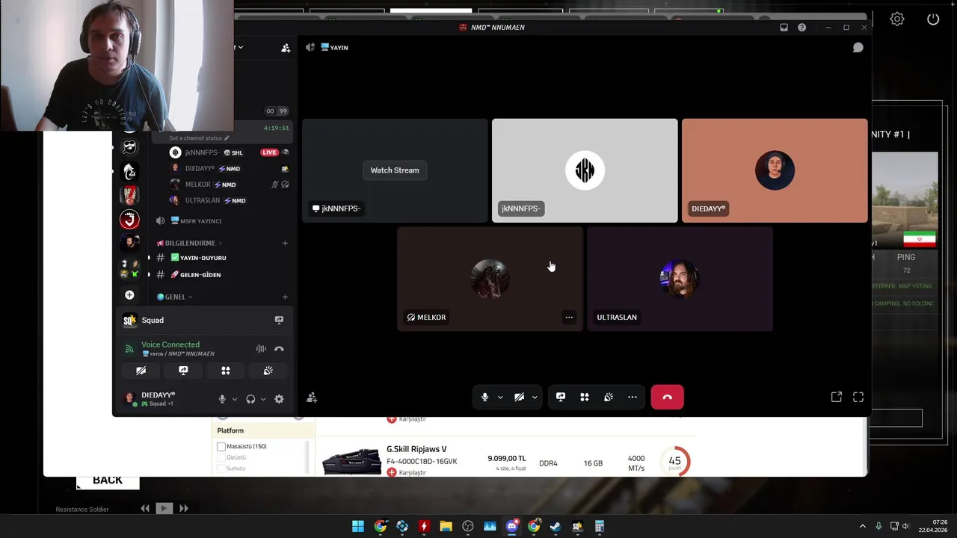
Task: Stream Squad game from the activity row
Action: [x=279, y=320]
